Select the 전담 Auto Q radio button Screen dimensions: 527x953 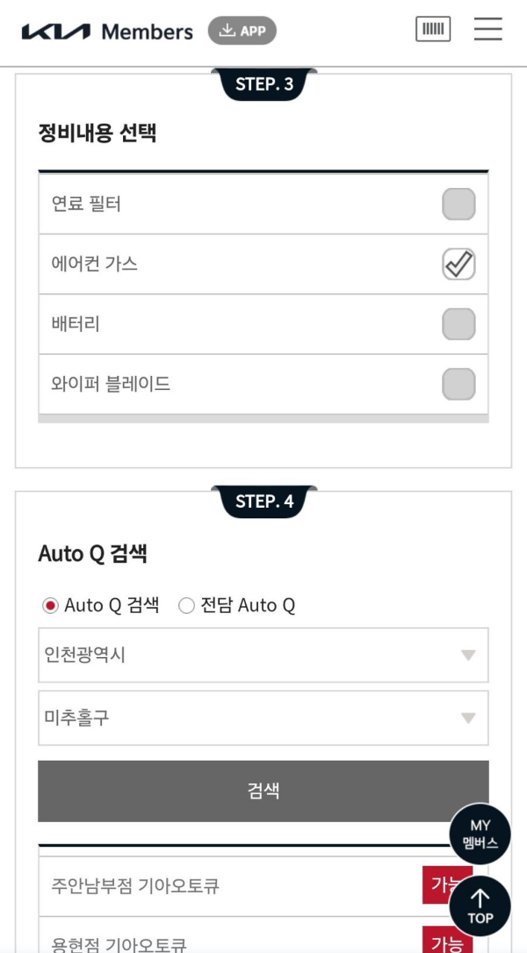coord(185,605)
